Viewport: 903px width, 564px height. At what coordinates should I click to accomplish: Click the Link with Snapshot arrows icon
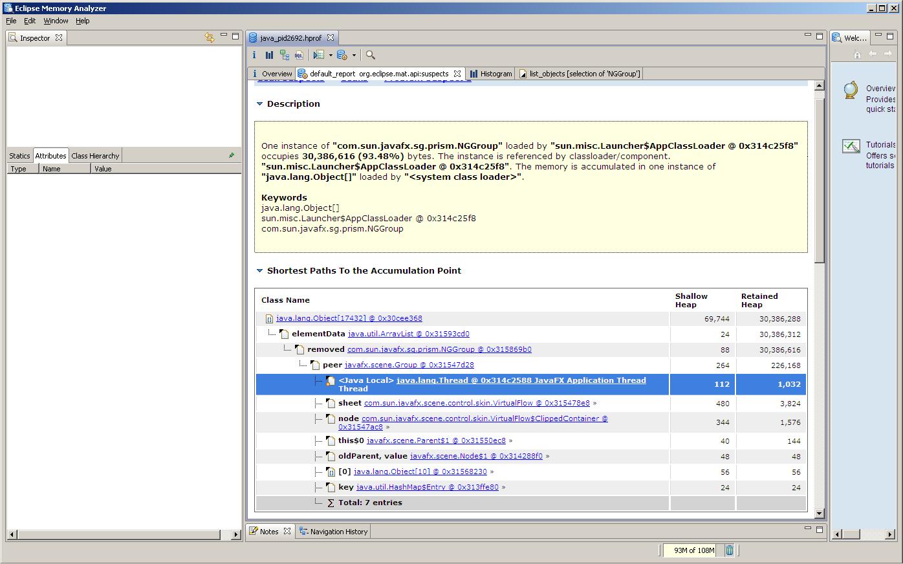(209, 38)
